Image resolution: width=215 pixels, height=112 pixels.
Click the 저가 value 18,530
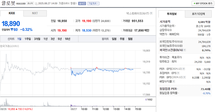coord(87,30)
